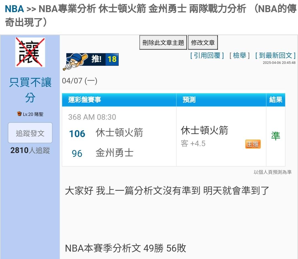
Task: Click the 檢舉 report link
Action: tap(240, 56)
